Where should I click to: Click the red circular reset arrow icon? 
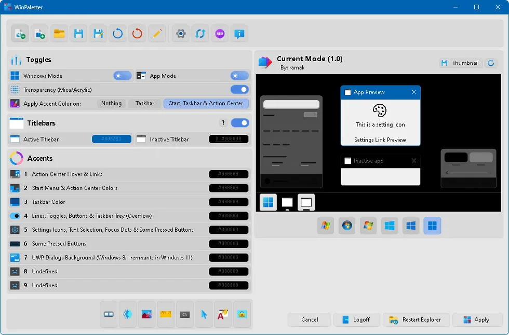pyautogui.click(x=137, y=34)
